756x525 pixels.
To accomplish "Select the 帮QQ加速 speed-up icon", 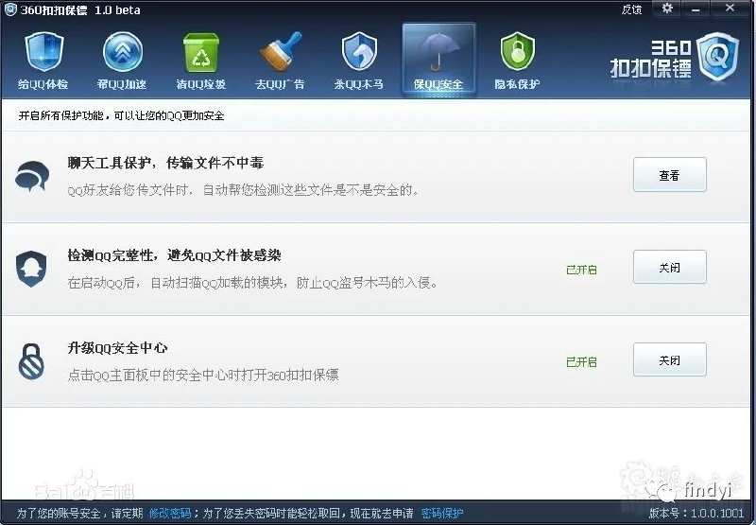I will pyautogui.click(x=123, y=52).
